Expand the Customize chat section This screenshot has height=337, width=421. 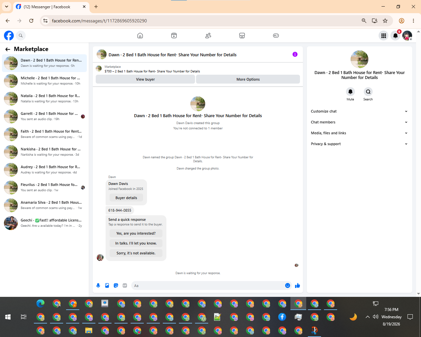coord(359,111)
